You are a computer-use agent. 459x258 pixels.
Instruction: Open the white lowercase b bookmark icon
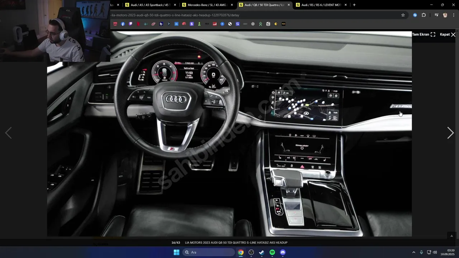click(x=161, y=24)
